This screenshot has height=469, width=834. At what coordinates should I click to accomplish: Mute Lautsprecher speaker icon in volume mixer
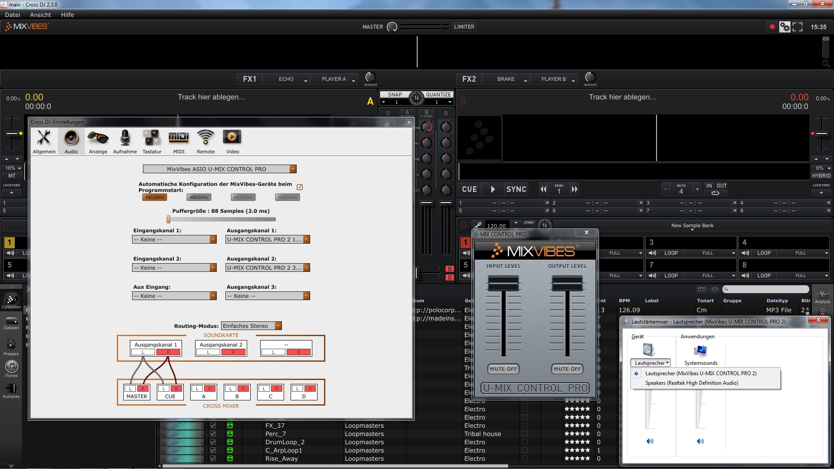650,441
